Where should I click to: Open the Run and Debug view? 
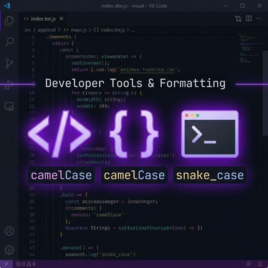pos(9,85)
